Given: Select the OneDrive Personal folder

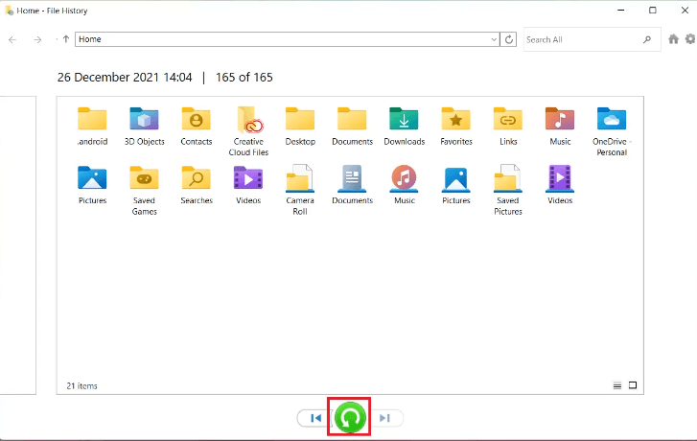Looking at the screenshot, I should pyautogui.click(x=611, y=130).
